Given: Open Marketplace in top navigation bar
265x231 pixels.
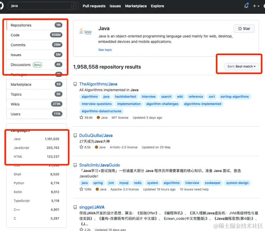Looking at the screenshot, I should pos(136,6).
